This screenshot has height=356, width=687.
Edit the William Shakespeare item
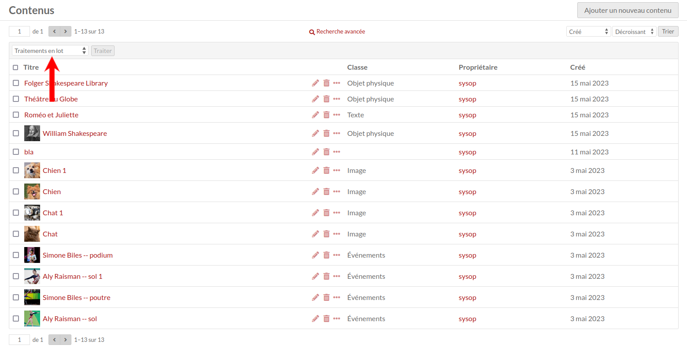pyautogui.click(x=316, y=133)
